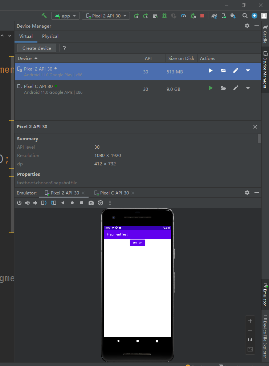
Task: Switch to the Virtual tab
Action: tap(26, 36)
